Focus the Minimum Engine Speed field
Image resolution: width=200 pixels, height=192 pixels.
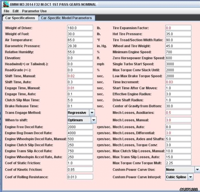(178, 52)
